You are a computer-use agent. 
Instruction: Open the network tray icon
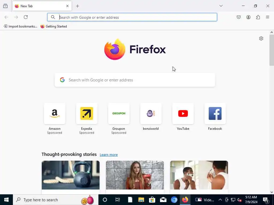click(233, 200)
